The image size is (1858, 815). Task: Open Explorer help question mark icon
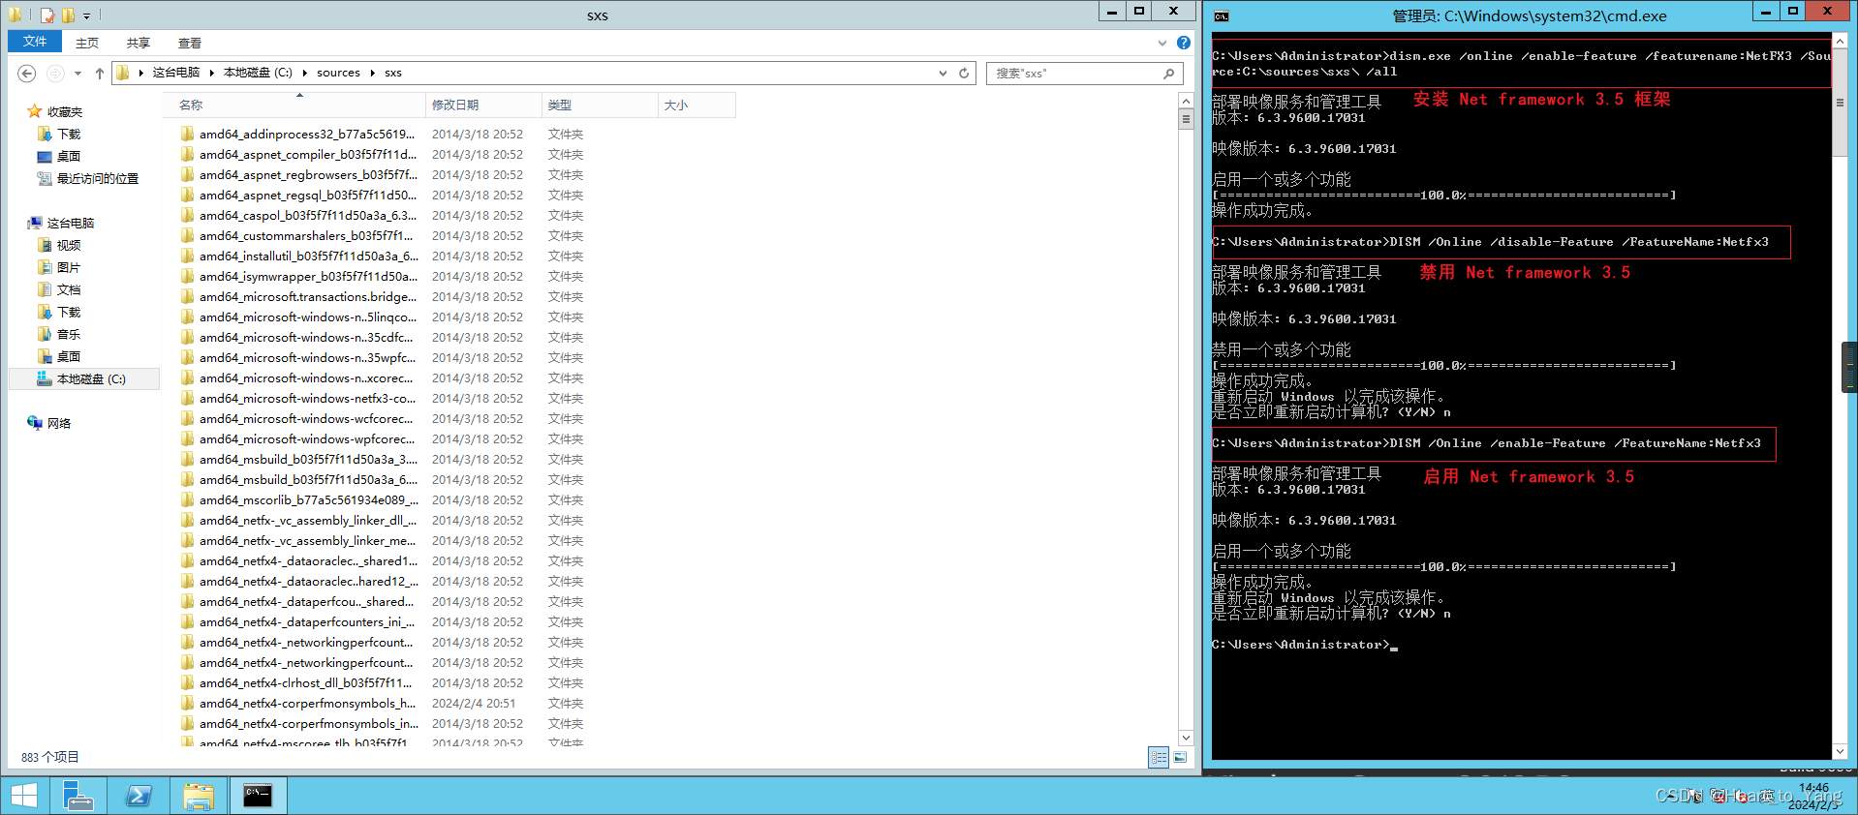pos(1183,43)
